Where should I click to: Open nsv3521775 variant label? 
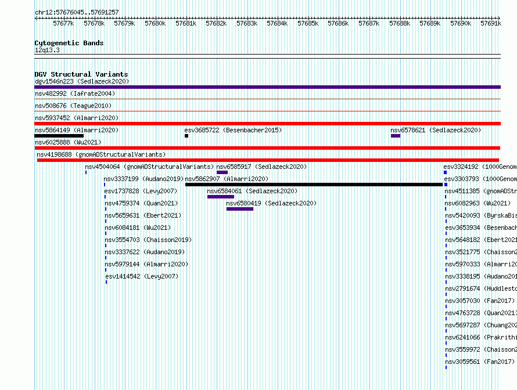481,252
